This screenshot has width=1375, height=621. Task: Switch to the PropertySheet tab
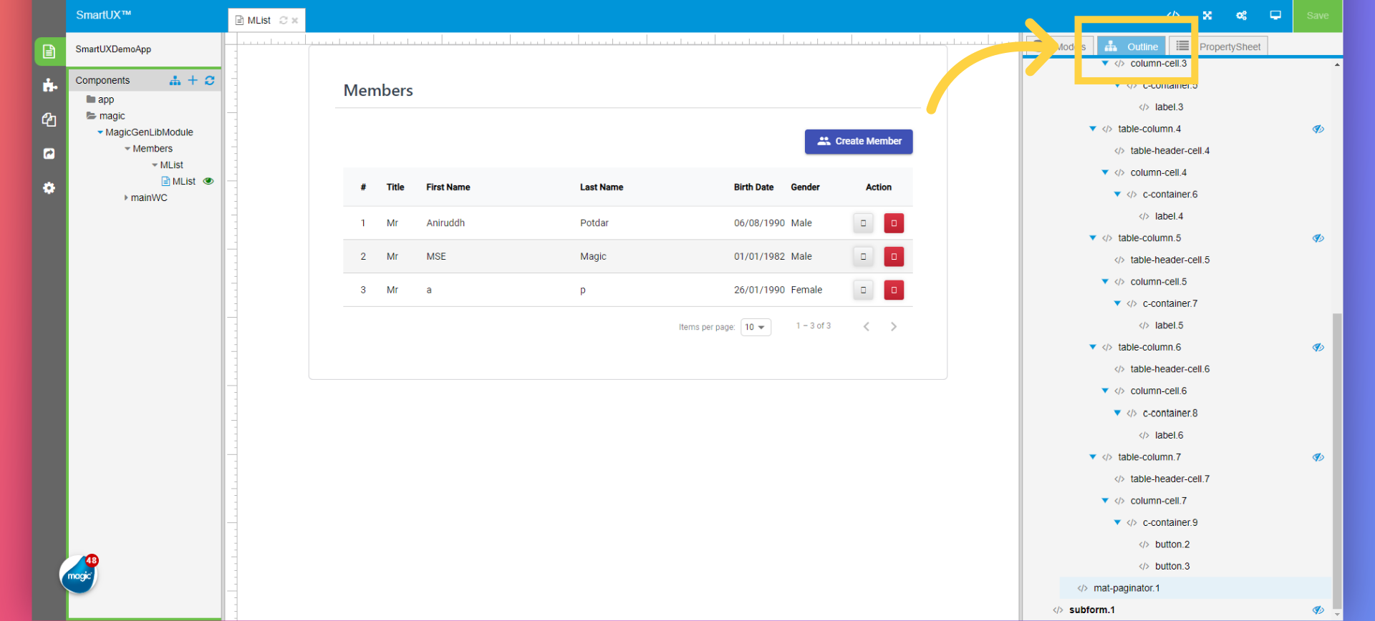1219,47
